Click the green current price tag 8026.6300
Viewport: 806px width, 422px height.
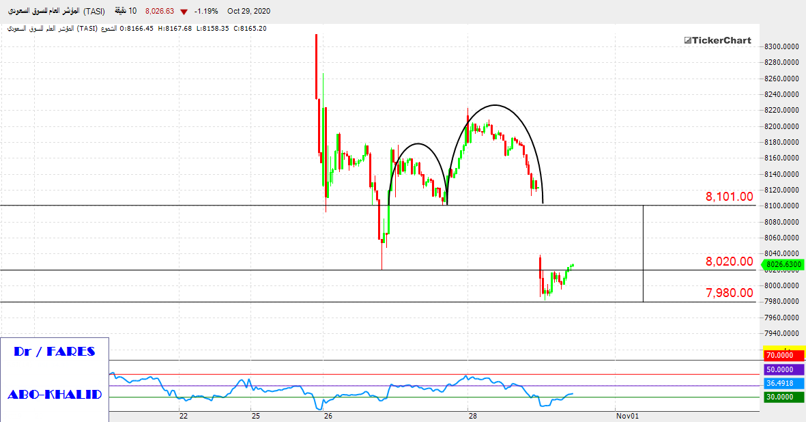coord(782,265)
